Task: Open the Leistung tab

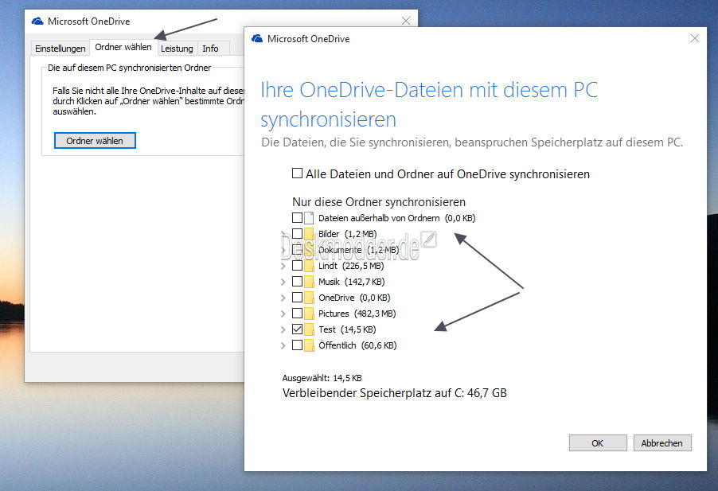Action: coord(177,49)
